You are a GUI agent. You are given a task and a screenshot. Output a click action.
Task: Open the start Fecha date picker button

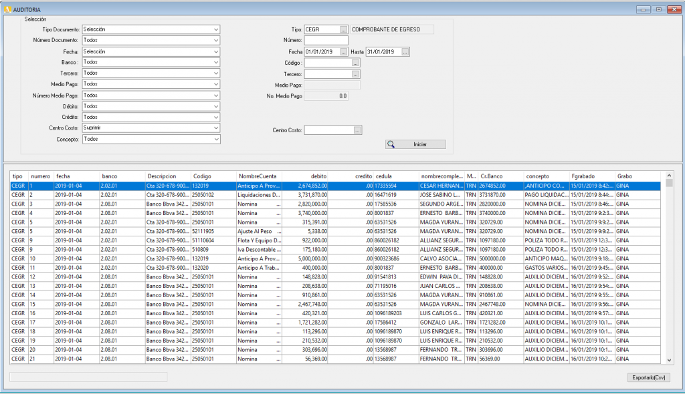tap(344, 51)
